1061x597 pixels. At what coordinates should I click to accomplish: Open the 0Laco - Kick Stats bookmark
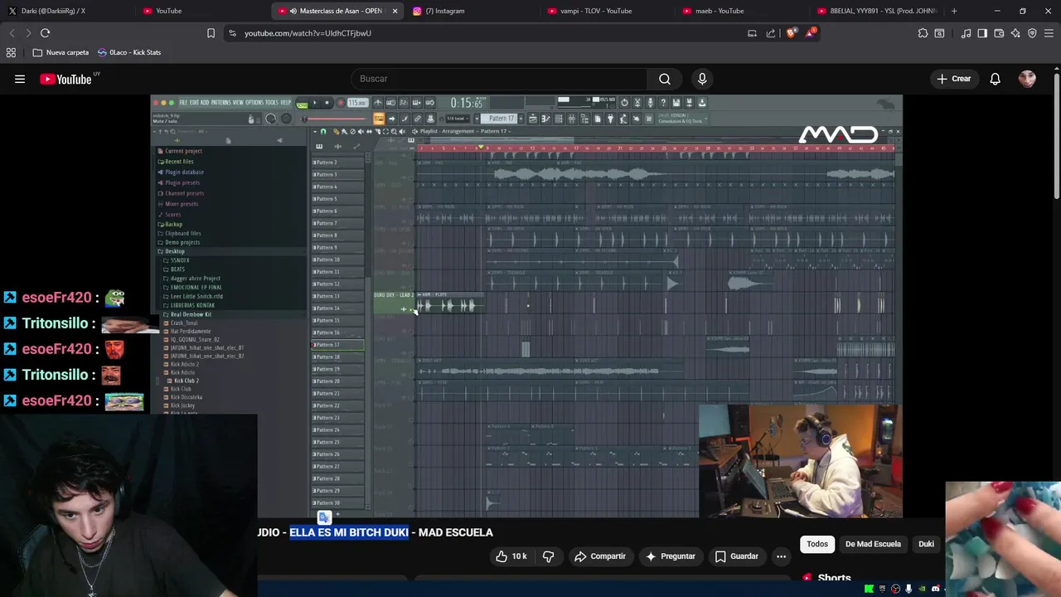tap(129, 52)
